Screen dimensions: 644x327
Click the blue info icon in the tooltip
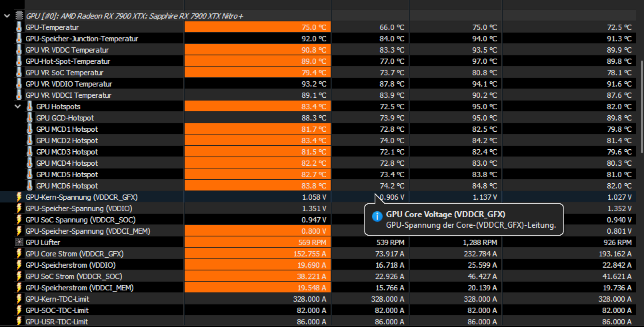[377, 216]
